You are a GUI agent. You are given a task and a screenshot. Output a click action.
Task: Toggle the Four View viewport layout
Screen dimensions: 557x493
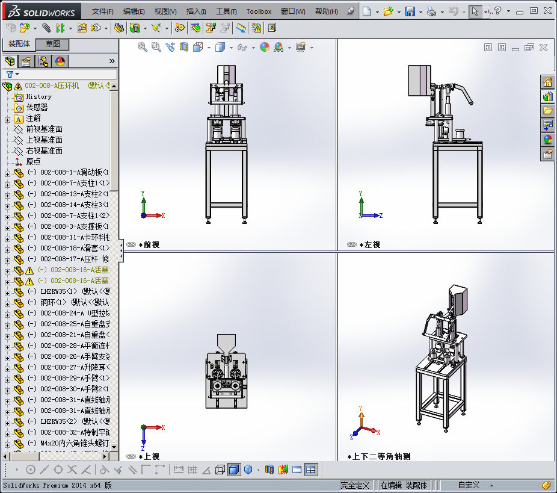click(311, 470)
